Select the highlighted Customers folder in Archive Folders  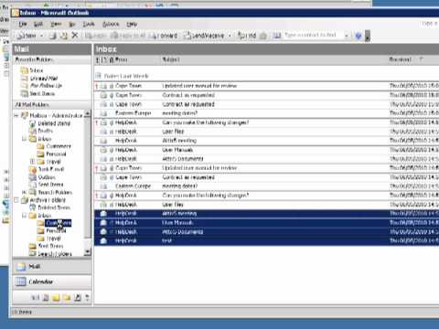pos(59,223)
